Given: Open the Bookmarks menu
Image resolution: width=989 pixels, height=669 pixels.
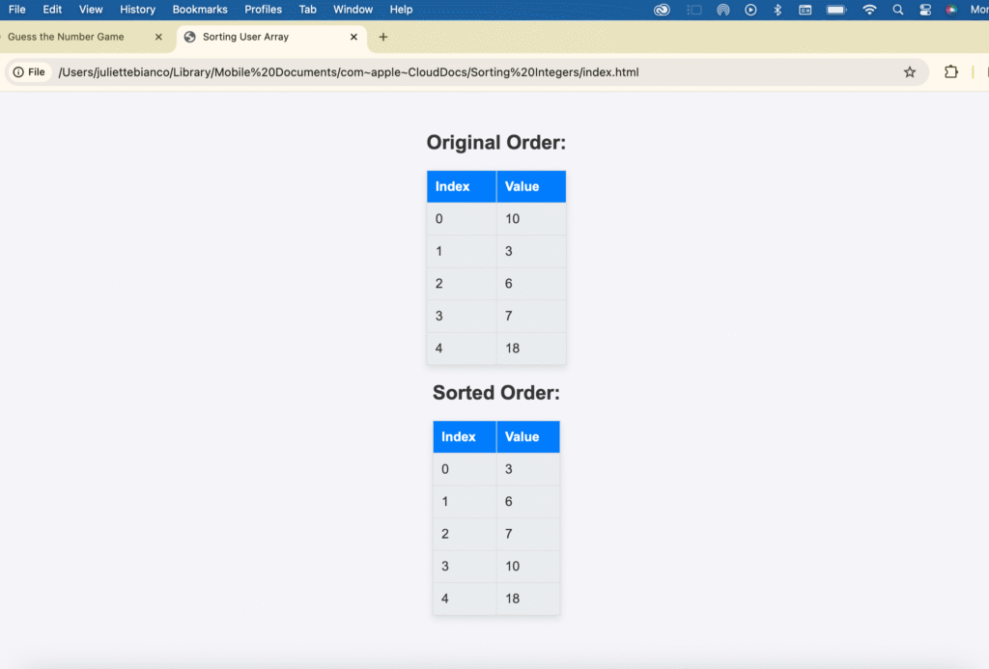Looking at the screenshot, I should click(x=200, y=10).
